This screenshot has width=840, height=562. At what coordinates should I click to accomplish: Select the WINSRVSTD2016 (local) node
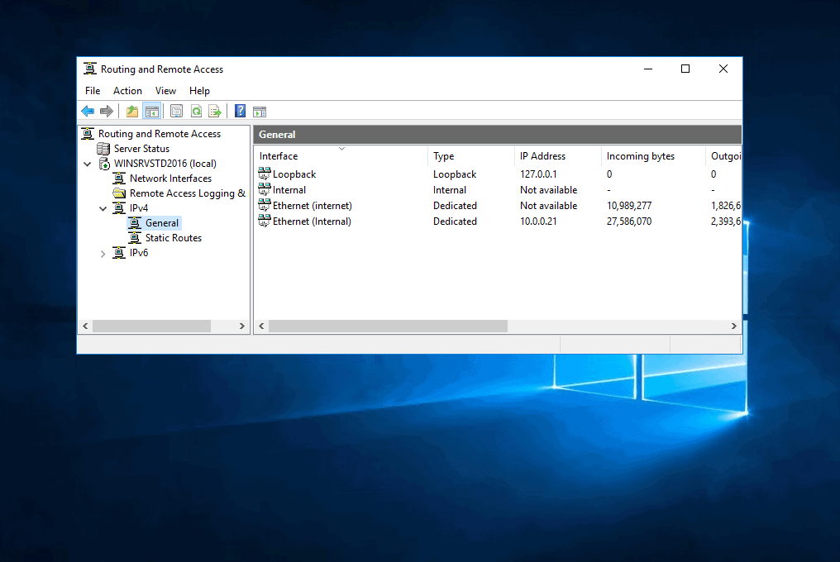165,164
